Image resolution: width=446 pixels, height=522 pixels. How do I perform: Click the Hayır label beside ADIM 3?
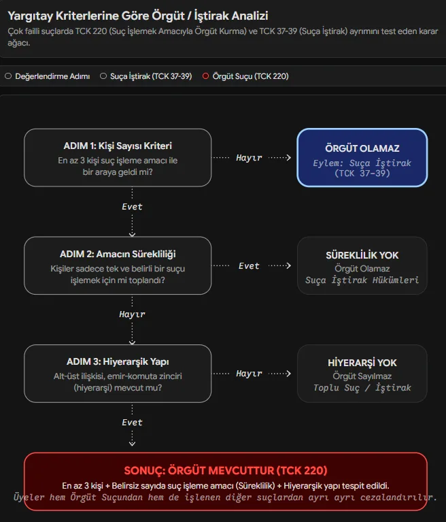tap(249, 374)
